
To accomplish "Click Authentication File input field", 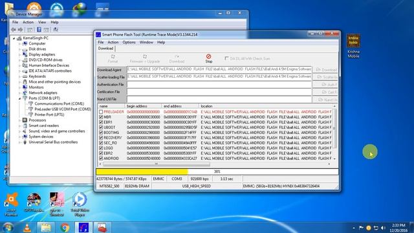I will (x=219, y=85).
